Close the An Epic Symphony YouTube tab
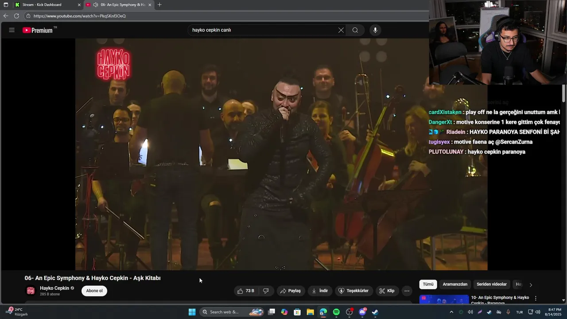Image resolution: width=567 pixels, height=319 pixels. [x=150, y=4]
